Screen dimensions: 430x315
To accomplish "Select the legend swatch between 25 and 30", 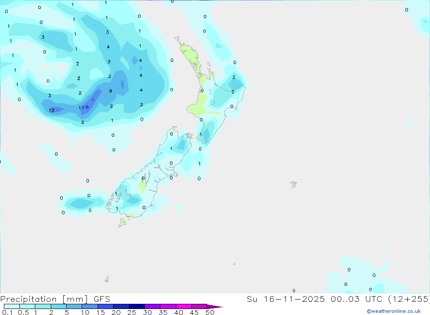I will coord(137,306).
